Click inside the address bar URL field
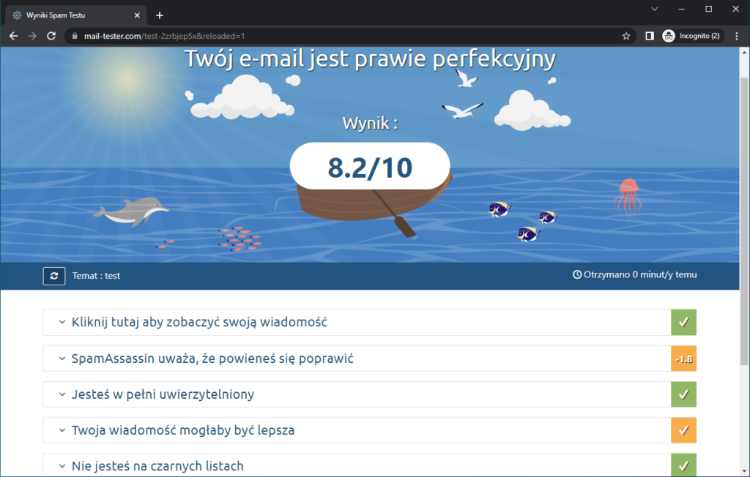 pyautogui.click(x=293, y=34)
